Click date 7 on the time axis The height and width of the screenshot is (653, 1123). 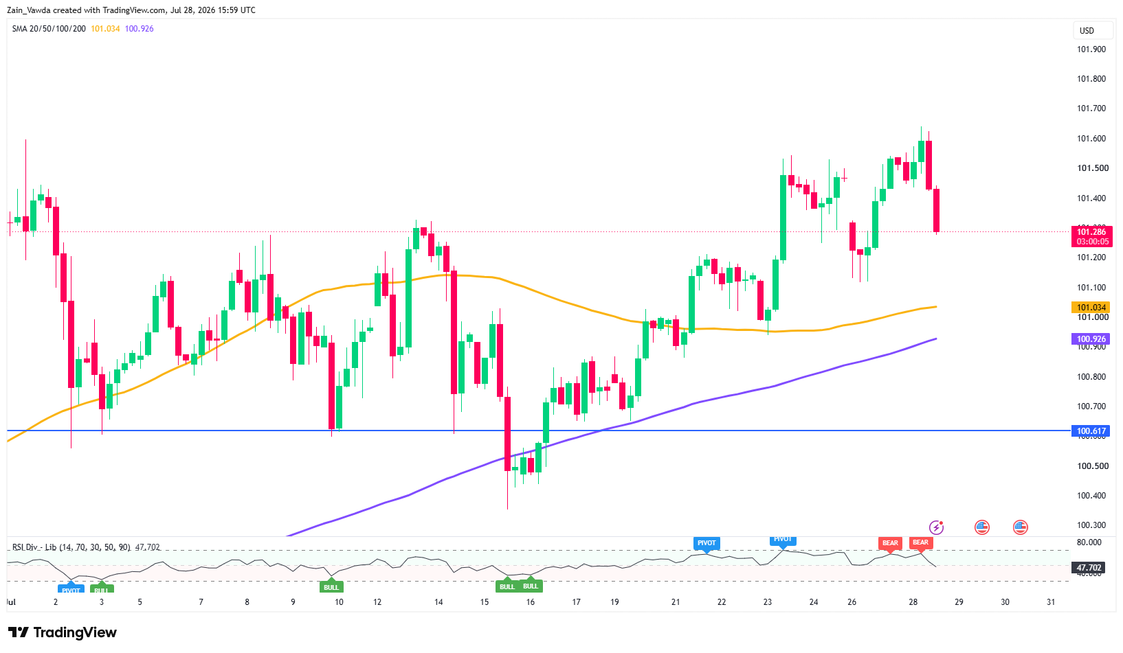tap(201, 602)
